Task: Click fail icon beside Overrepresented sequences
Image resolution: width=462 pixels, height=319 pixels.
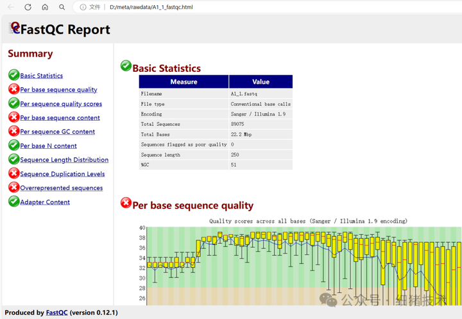Action: pos(14,187)
